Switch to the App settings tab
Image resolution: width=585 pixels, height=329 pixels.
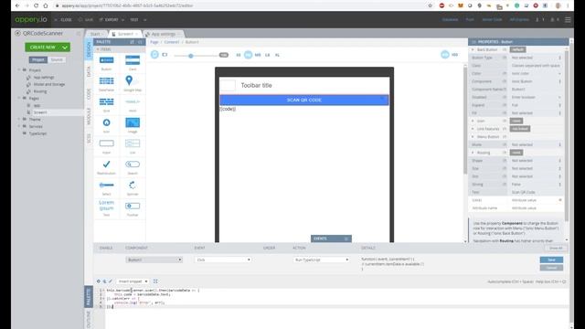point(164,34)
